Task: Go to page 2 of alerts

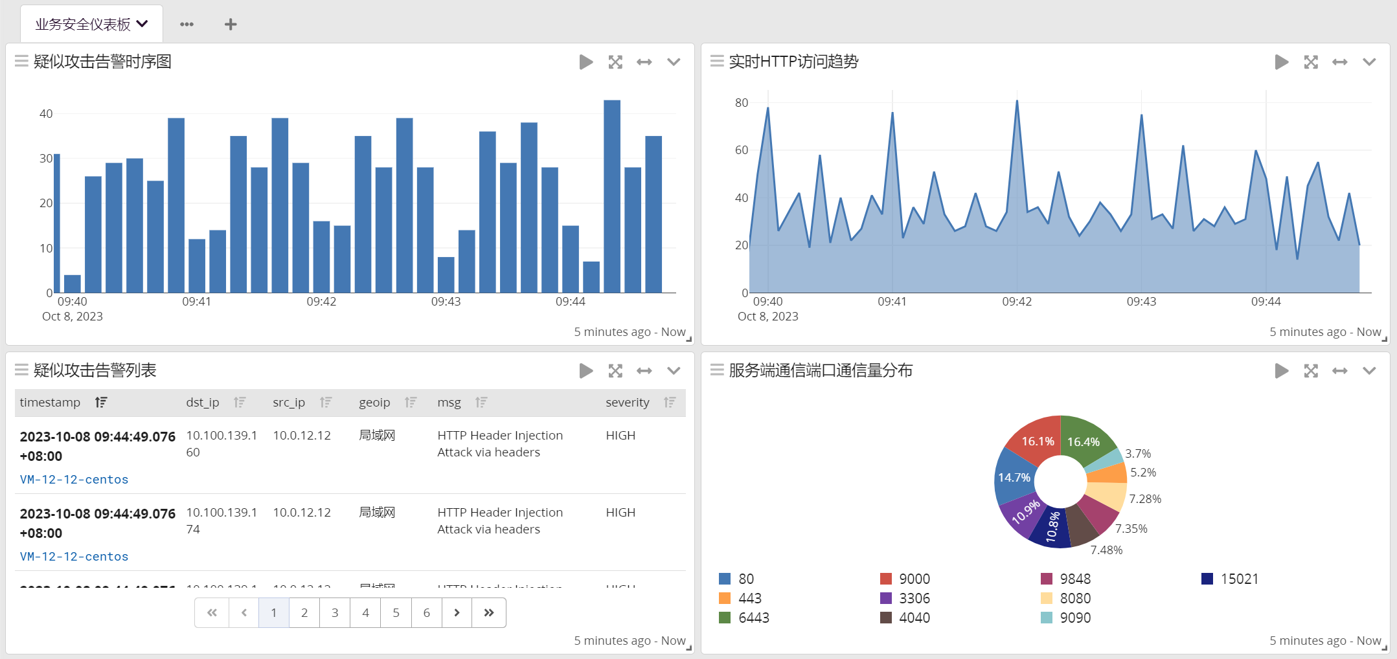Action: click(x=304, y=612)
